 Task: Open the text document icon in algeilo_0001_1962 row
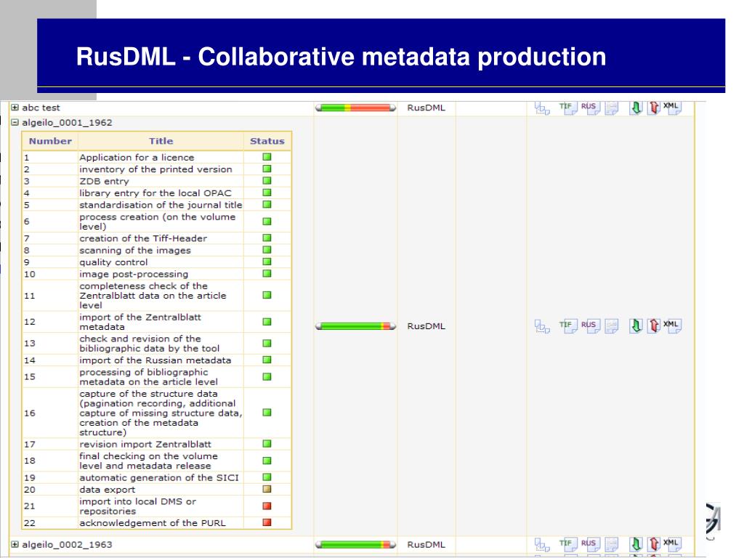(x=612, y=326)
